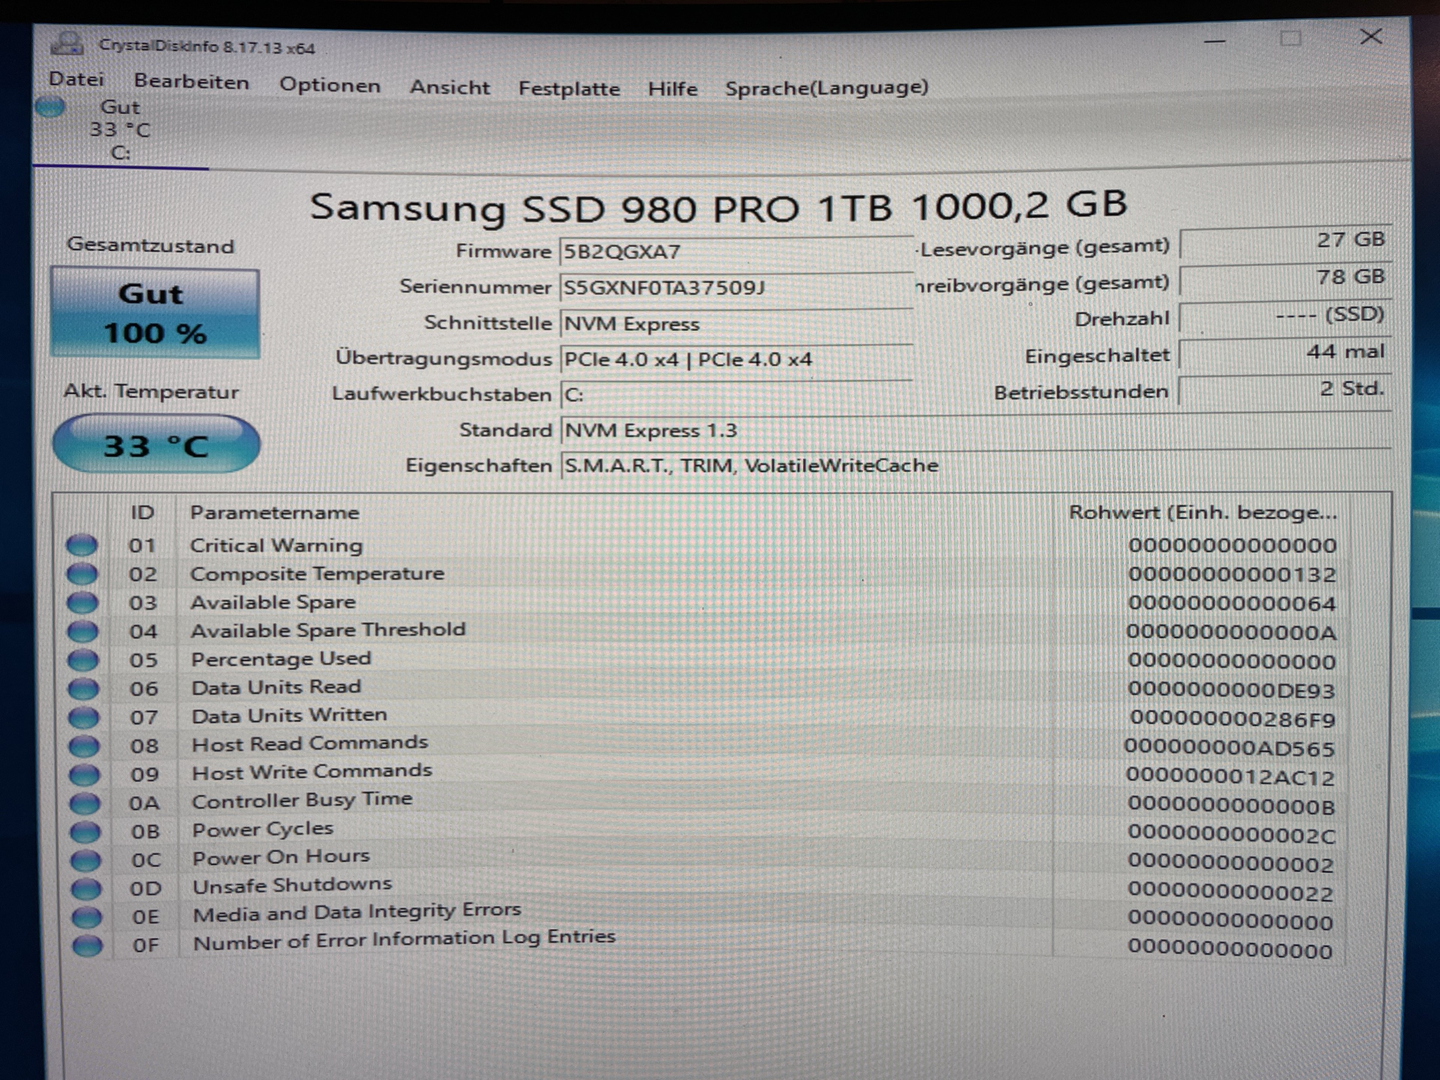1440x1080 pixels.
Task: Open the Datei menu
Action: [x=76, y=79]
